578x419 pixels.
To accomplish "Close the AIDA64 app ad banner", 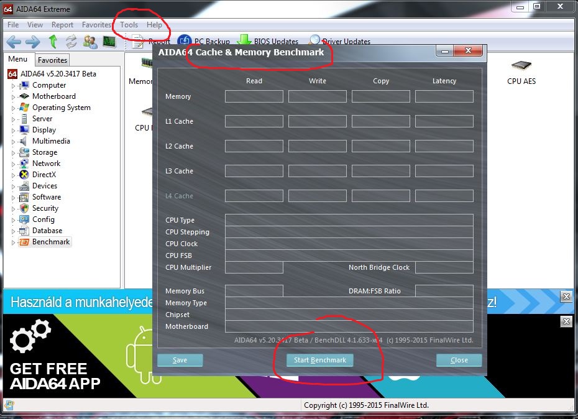I will [566, 321].
